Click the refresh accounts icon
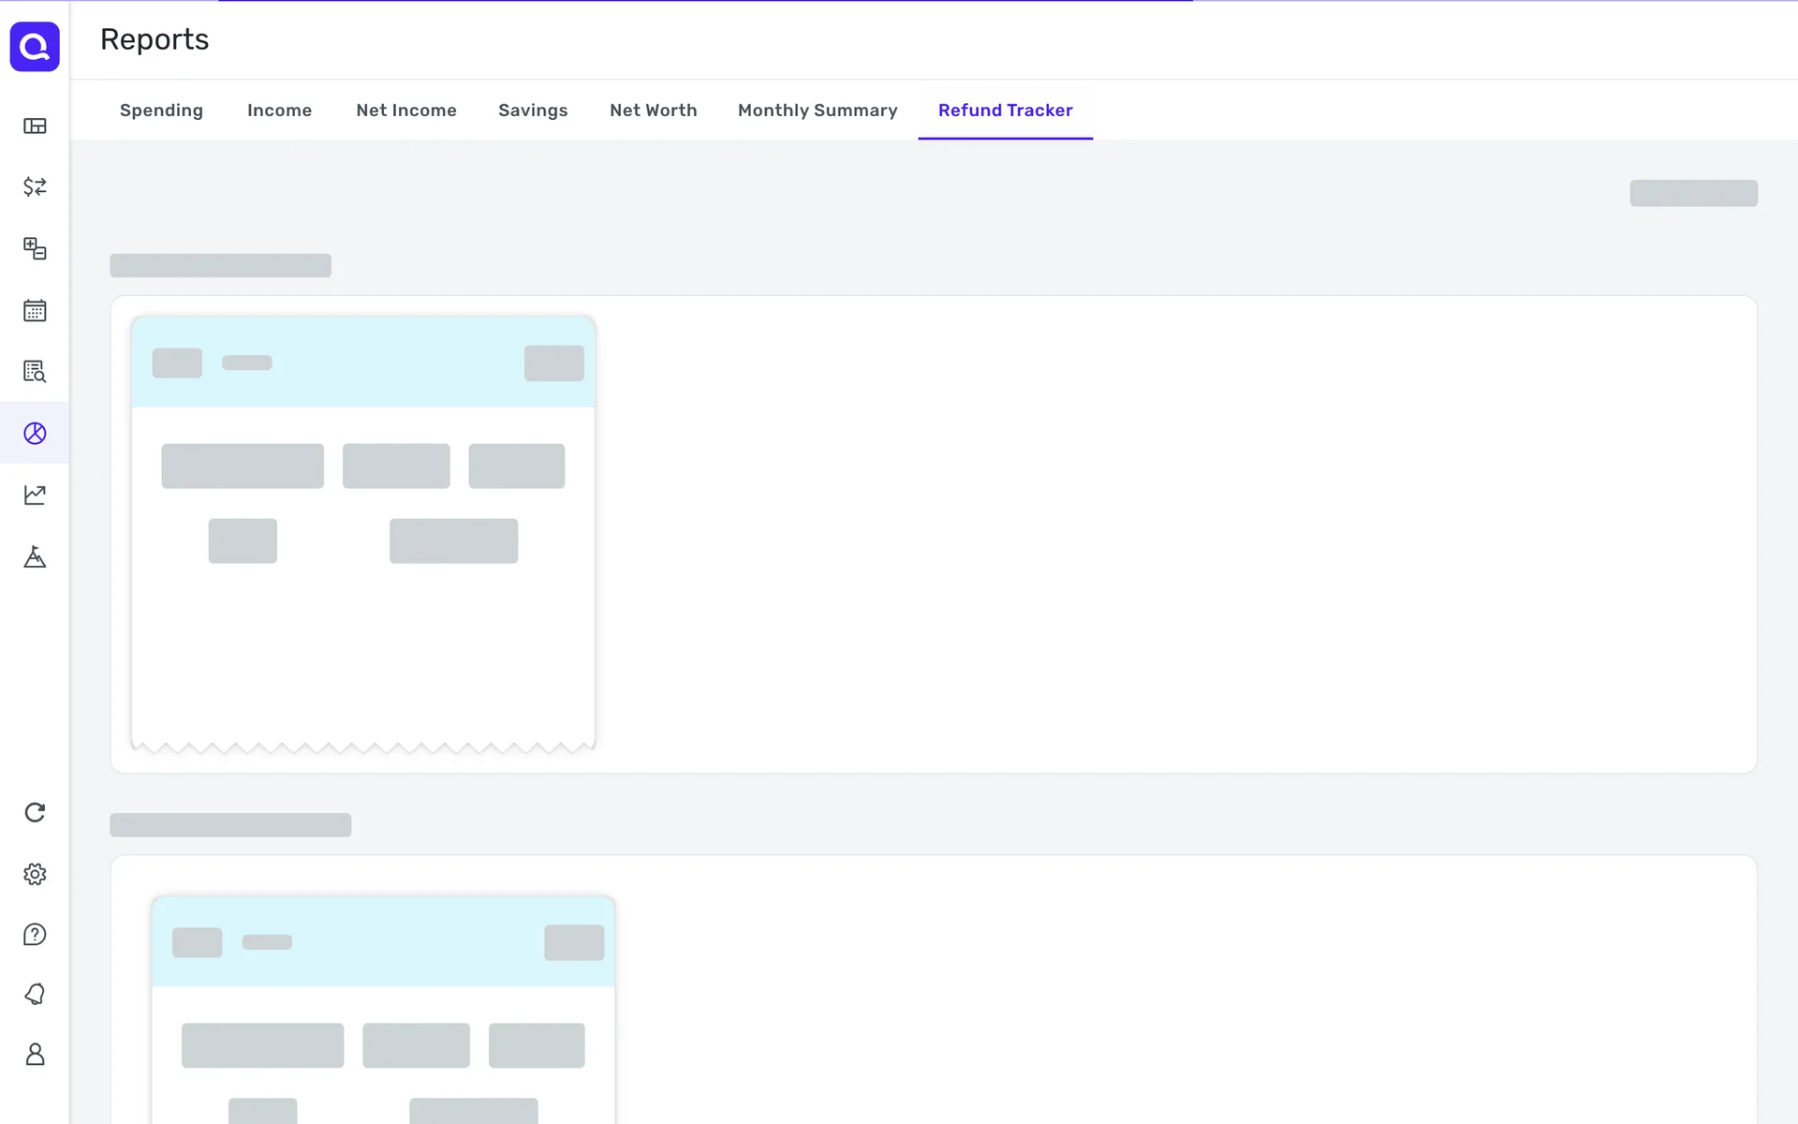 tap(35, 812)
